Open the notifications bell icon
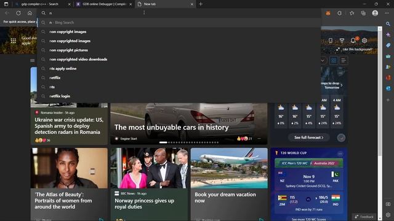 tap(353, 41)
